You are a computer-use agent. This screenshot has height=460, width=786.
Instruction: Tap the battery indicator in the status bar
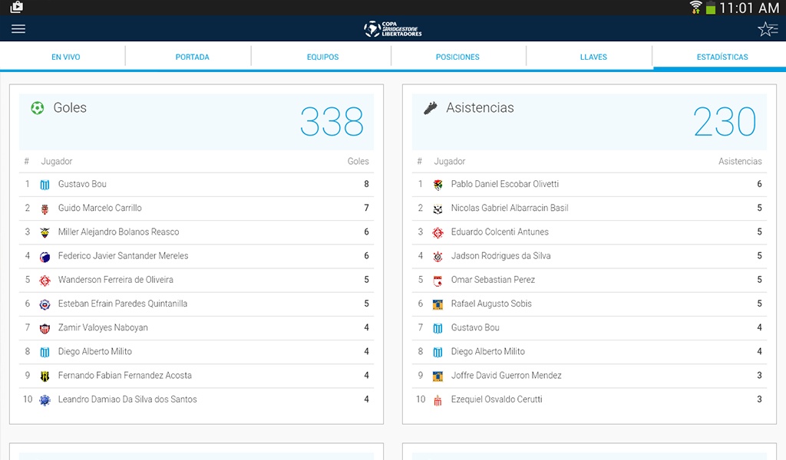tap(710, 8)
